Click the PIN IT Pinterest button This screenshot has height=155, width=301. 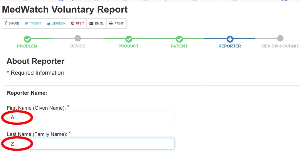77,23
